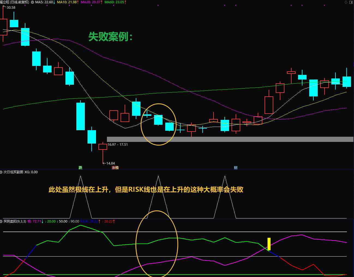Click the 跌 marker at the chart bottom axis
354x277 pixels.
[x=80, y=168]
